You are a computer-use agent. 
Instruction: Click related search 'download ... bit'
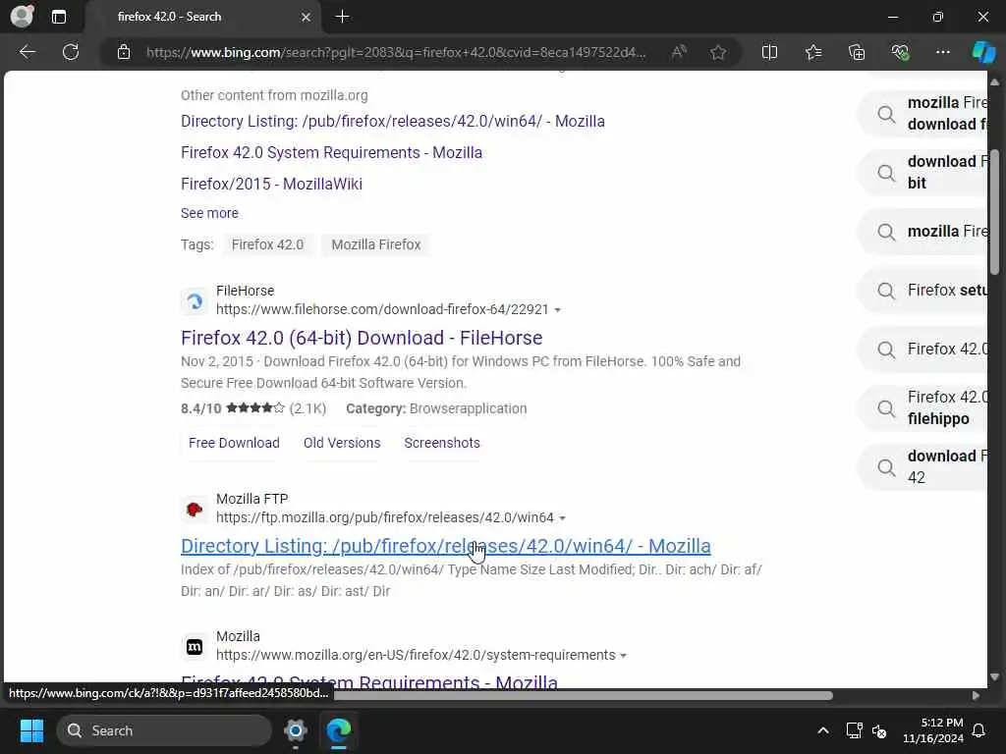924,172
